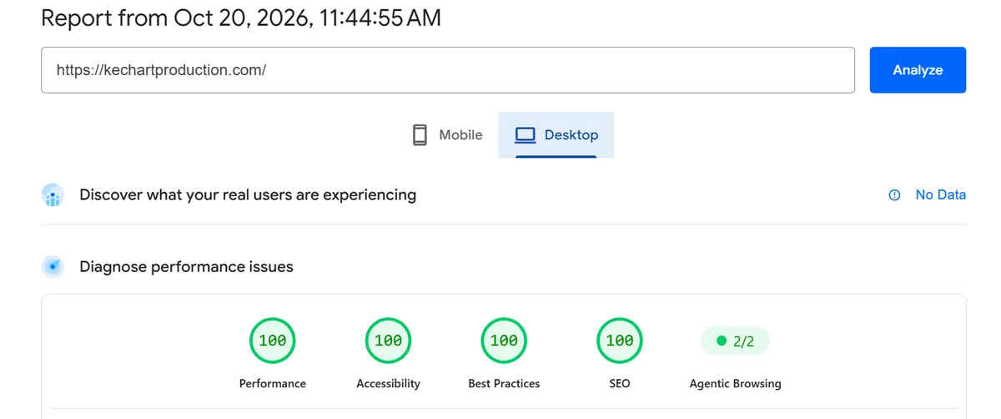Click the Best Practices label

tap(504, 384)
